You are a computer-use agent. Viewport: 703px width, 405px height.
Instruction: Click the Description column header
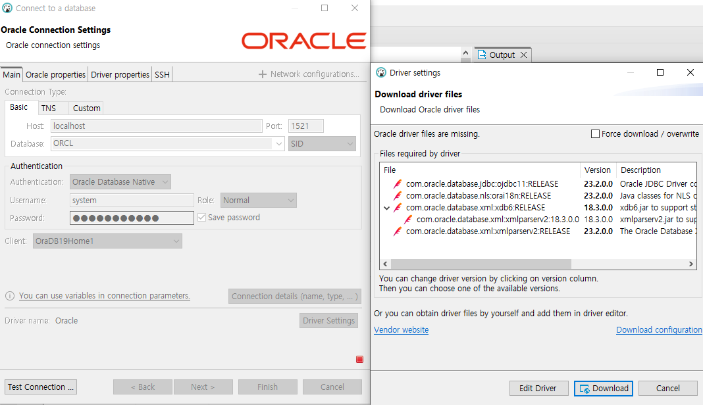[x=656, y=170]
